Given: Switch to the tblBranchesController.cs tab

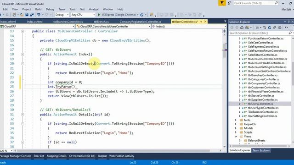Looking at the screenshot, I should tap(68, 22).
